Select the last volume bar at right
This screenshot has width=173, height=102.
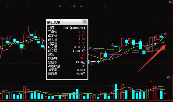165,96
